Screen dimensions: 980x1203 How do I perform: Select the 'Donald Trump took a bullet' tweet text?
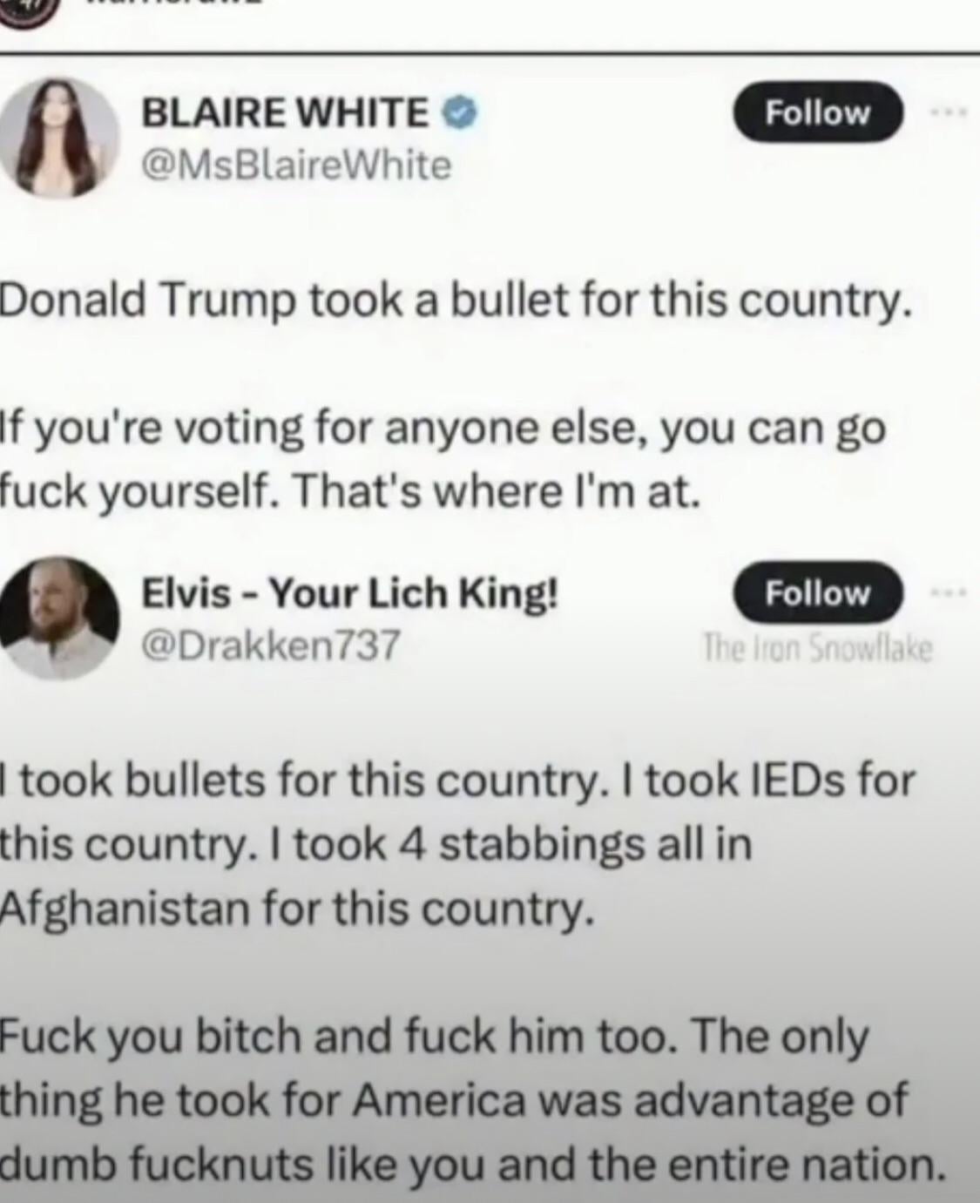pos(456,301)
